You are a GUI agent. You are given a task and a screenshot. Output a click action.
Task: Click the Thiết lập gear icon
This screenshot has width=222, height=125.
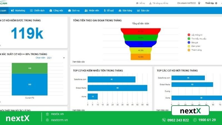click(216, 3)
